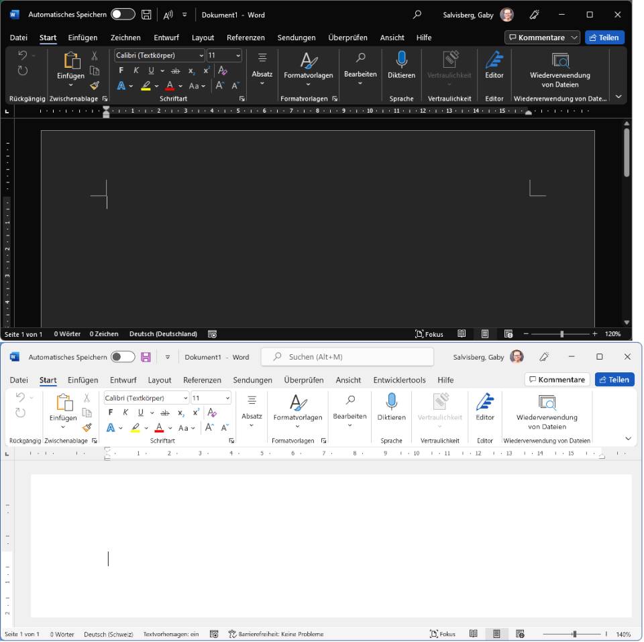The height and width of the screenshot is (642, 644).
Task: Click the Teilen button in the light window
Action: (614, 380)
